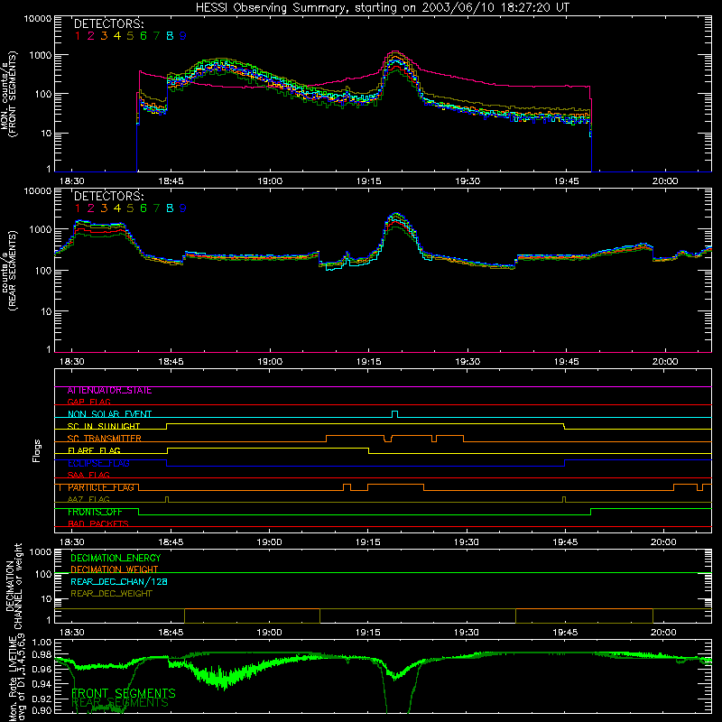Click Flags panel 18:30 time tick

(72, 542)
